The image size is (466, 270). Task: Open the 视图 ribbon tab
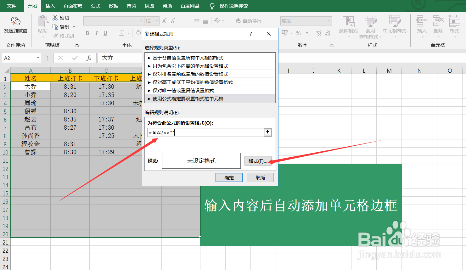pos(149,6)
